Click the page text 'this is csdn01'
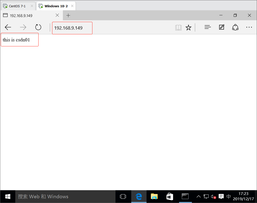Screen dimensions: 257x203 [x=16, y=40]
